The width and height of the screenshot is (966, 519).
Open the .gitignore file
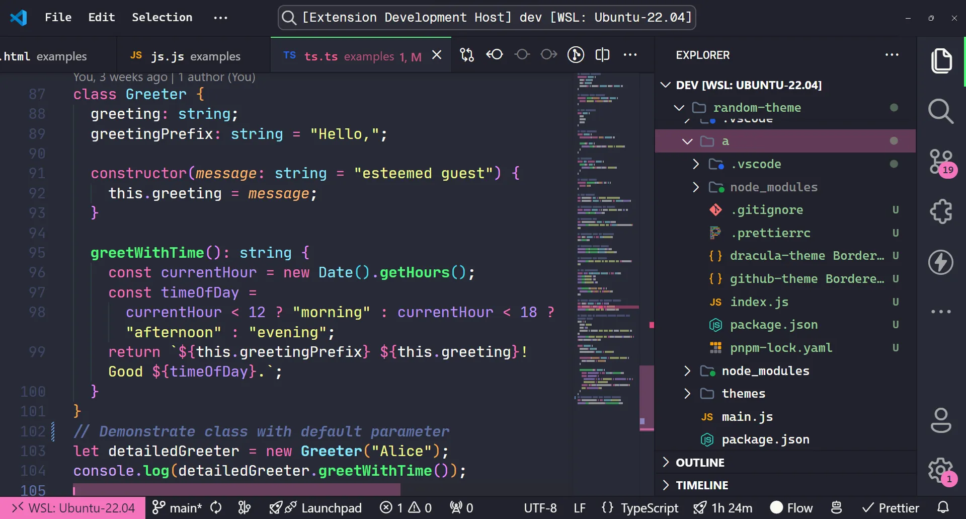click(x=785, y=210)
